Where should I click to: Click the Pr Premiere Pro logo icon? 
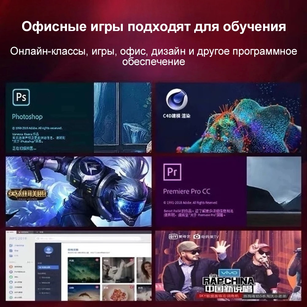tap(172, 172)
